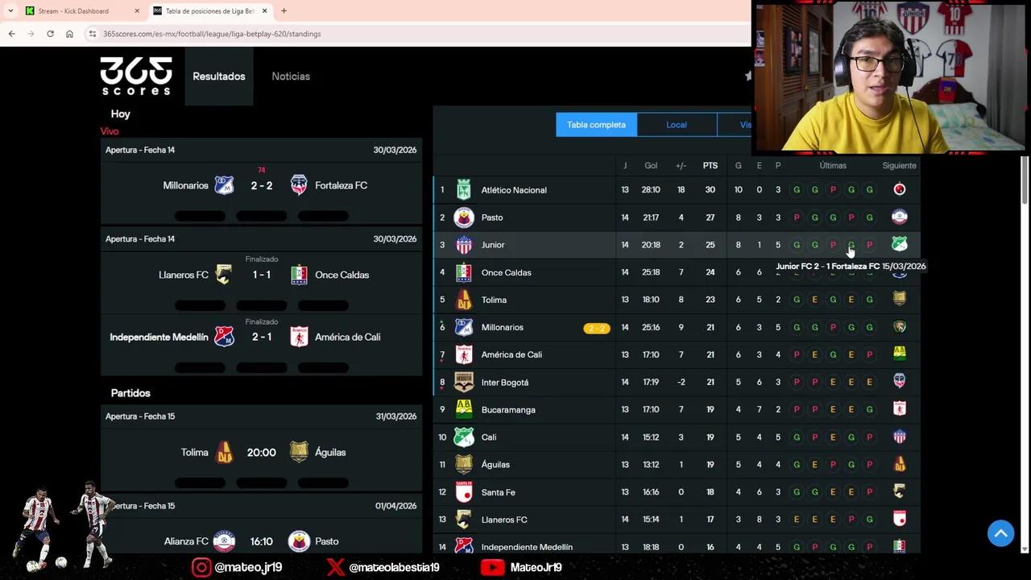
Task: Click Bucaramanga crest in standings
Action: tap(464, 410)
